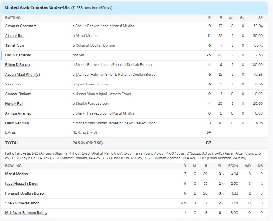273x221 pixels.
Task: Expand Maruf Mridha's wickets chevron
Action: [x=223, y=174]
